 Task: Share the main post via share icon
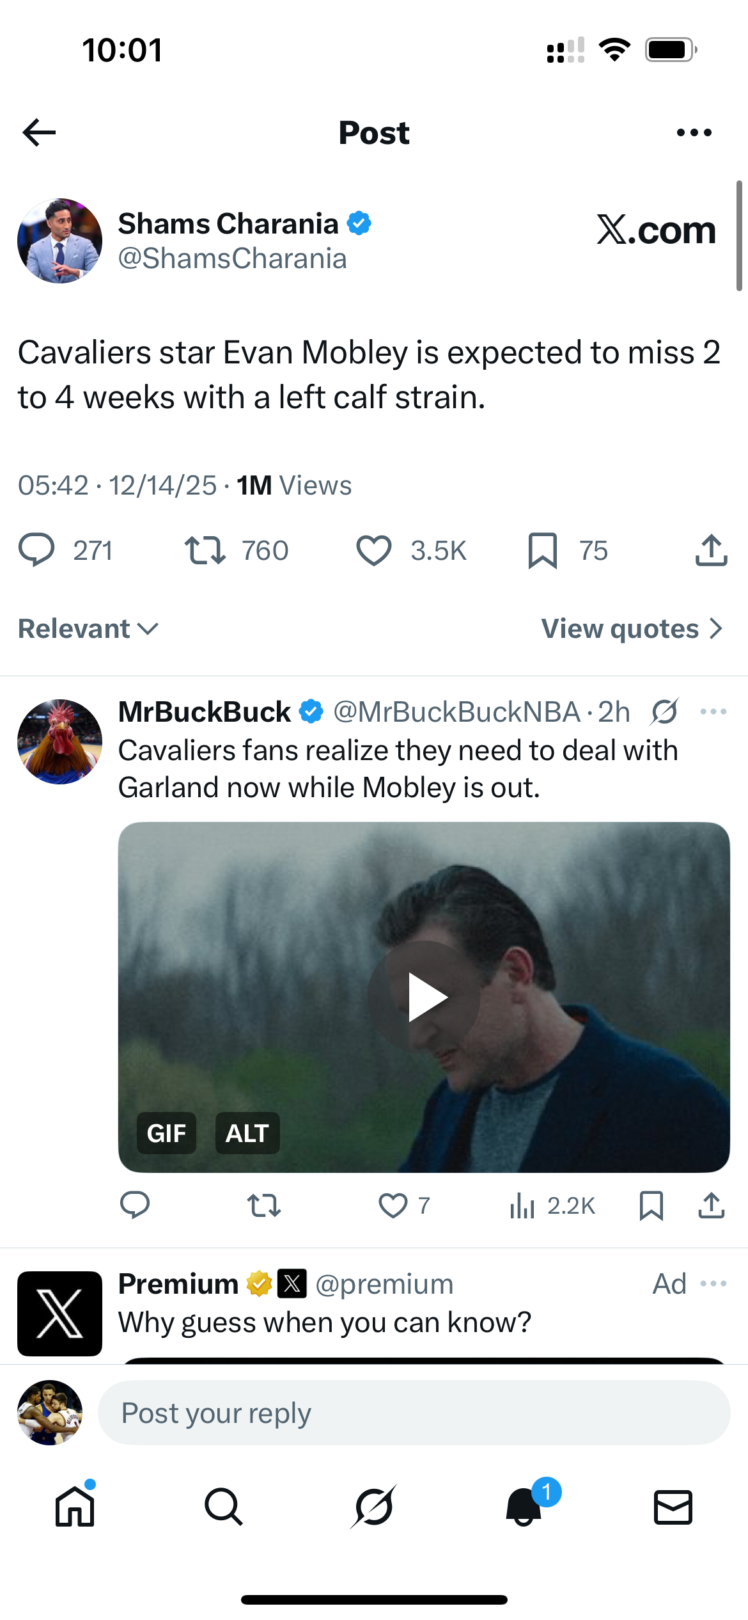pos(711,550)
